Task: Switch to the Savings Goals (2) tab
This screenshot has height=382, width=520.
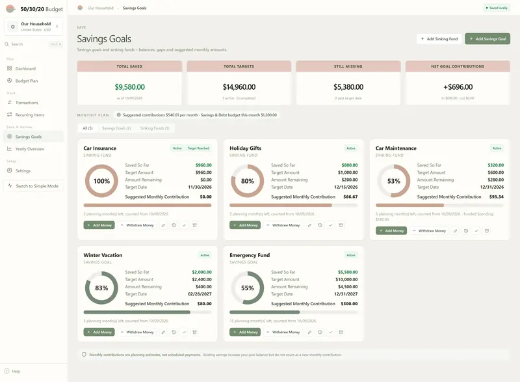Action: point(116,128)
